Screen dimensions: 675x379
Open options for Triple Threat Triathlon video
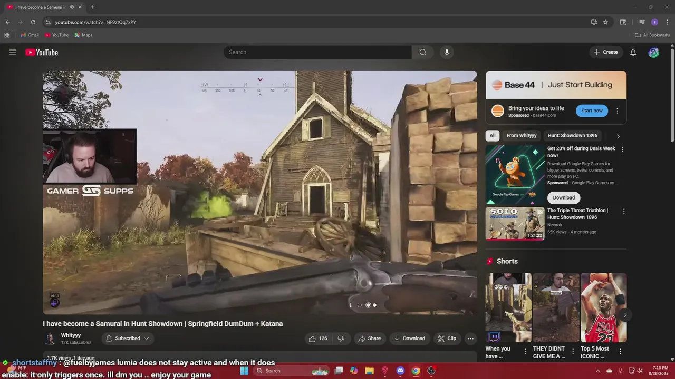[624, 211]
